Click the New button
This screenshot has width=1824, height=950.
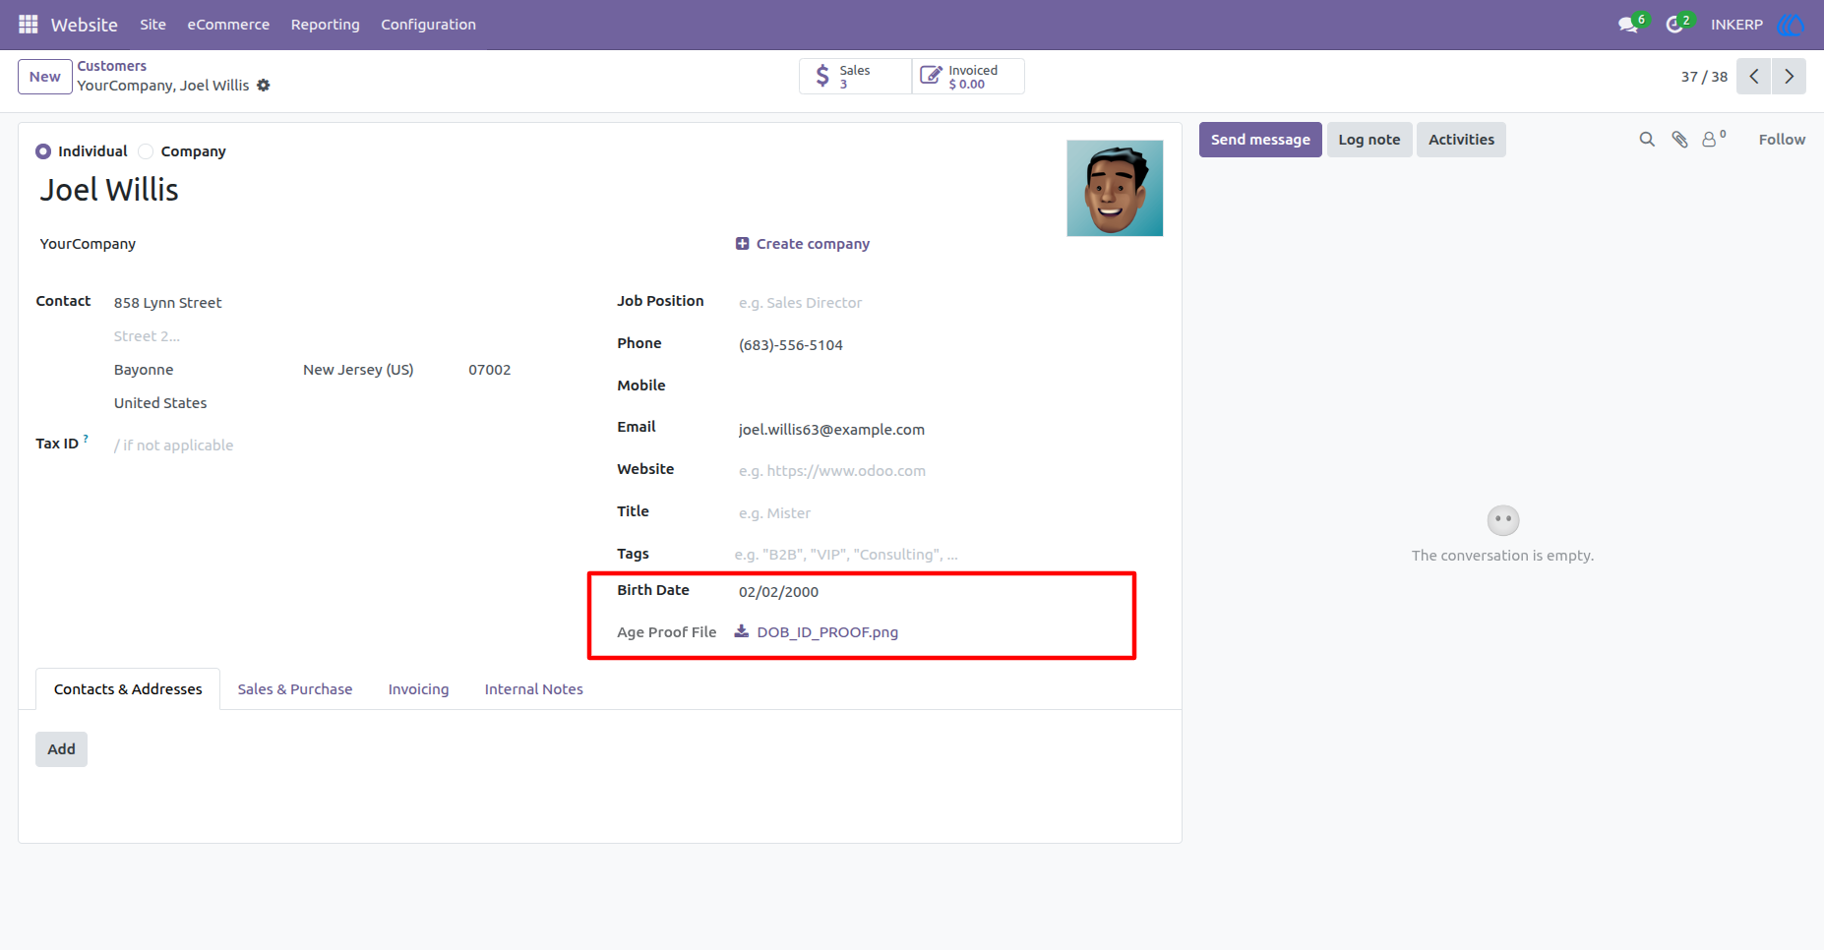click(45, 77)
